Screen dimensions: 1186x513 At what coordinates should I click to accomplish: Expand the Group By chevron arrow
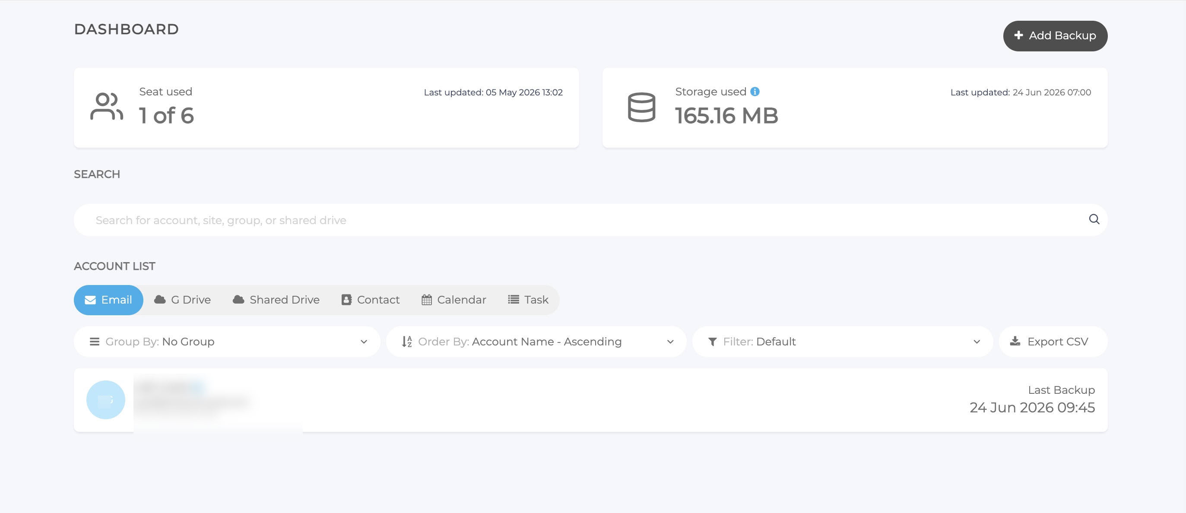point(364,342)
